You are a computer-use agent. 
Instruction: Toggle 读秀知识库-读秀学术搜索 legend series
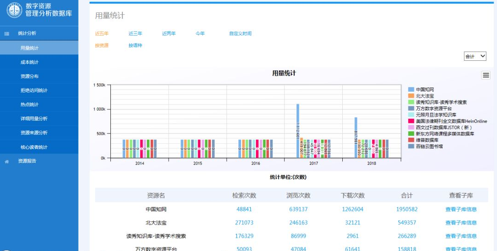[x=437, y=102]
